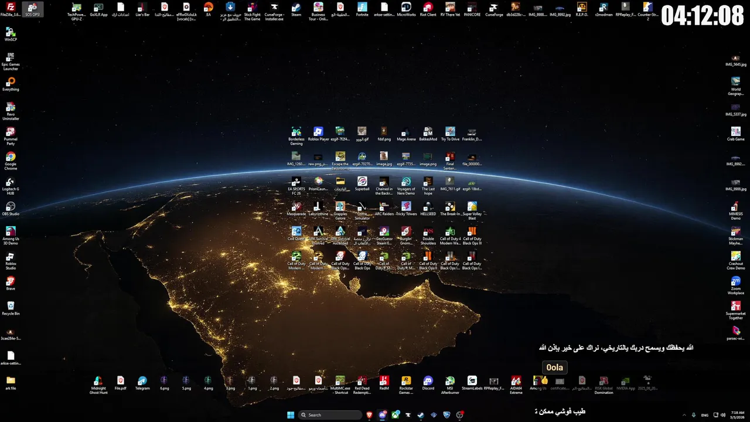The image size is (750, 422).
Task: Open the Borderless Gaming shortcut
Action: click(296, 136)
